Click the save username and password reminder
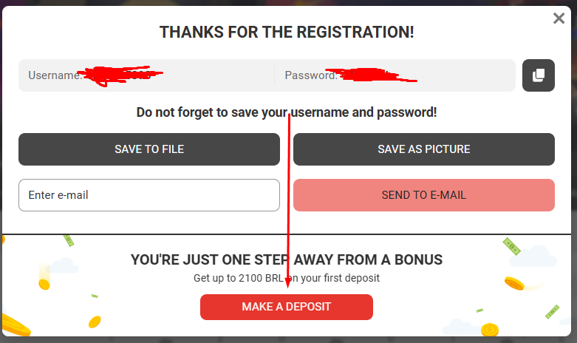 point(287,112)
